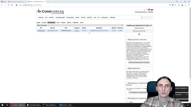Click the tab search magnifier icon
Screen dimensions: 191x107
[177, 1]
